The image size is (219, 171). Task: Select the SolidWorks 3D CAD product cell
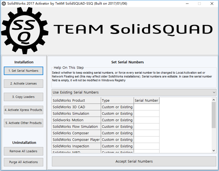click(x=76, y=107)
